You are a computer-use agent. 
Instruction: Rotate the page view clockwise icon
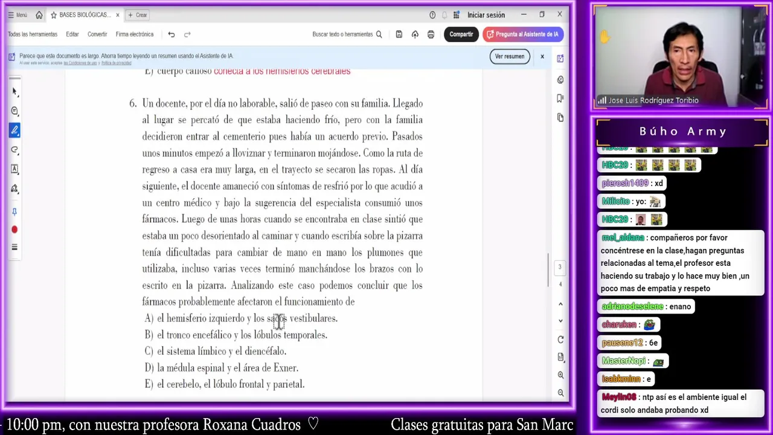tap(560, 340)
